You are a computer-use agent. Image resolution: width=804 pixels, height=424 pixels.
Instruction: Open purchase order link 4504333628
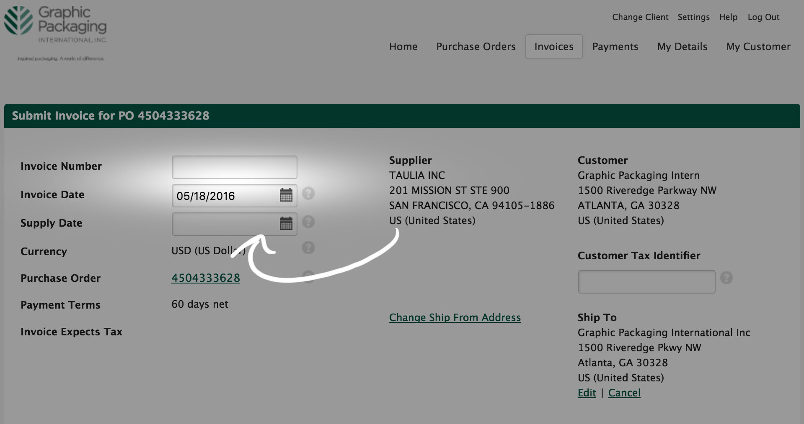click(206, 278)
